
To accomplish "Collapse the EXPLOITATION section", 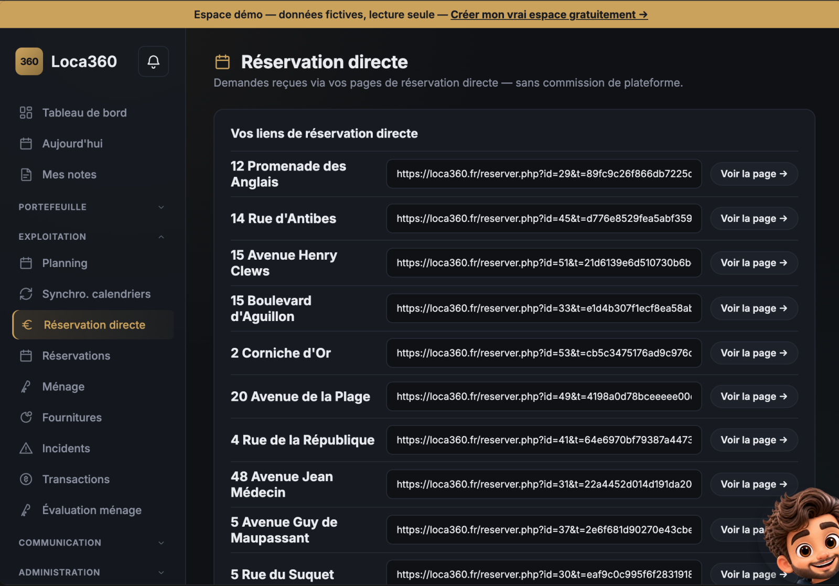I will tap(93, 237).
